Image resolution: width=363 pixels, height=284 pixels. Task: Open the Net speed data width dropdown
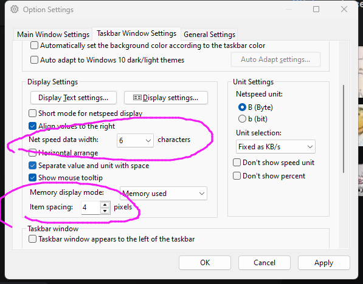tap(135, 140)
